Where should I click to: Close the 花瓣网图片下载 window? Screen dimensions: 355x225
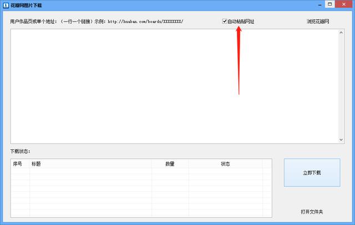point(344,4)
